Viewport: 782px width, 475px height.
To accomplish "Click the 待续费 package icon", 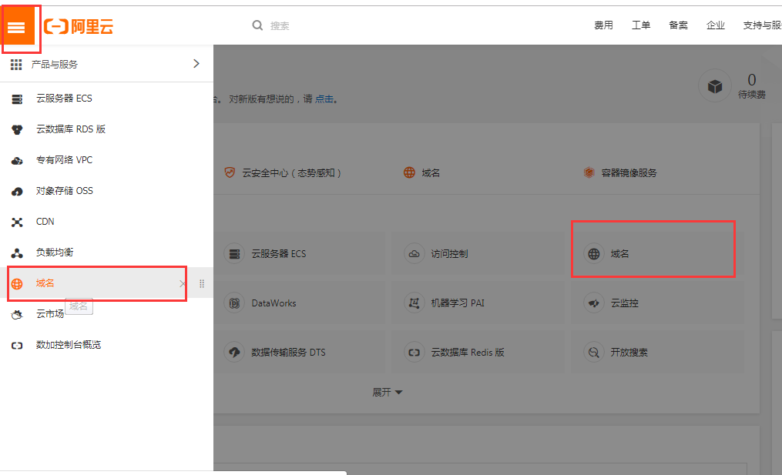I will point(715,85).
